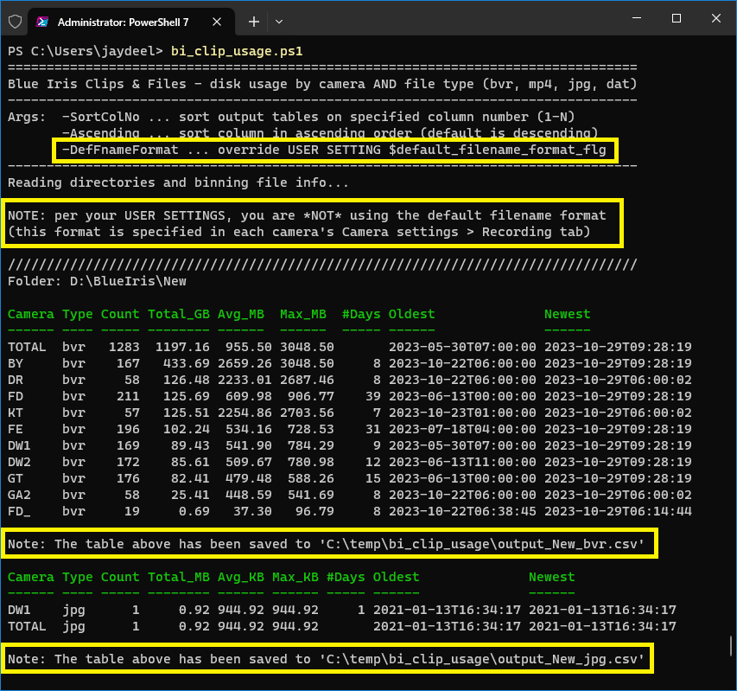Minimize the PowerShell window
This screenshot has width=737, height=691.
click(637, 18)
